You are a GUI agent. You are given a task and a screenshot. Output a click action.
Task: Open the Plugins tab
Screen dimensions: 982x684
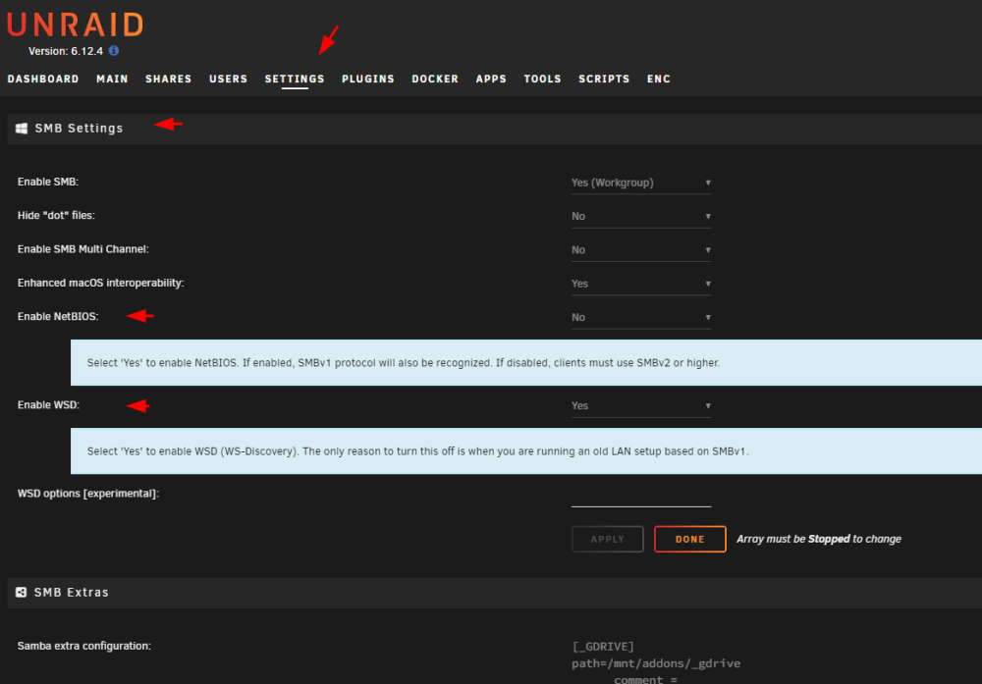pos(368,79)
